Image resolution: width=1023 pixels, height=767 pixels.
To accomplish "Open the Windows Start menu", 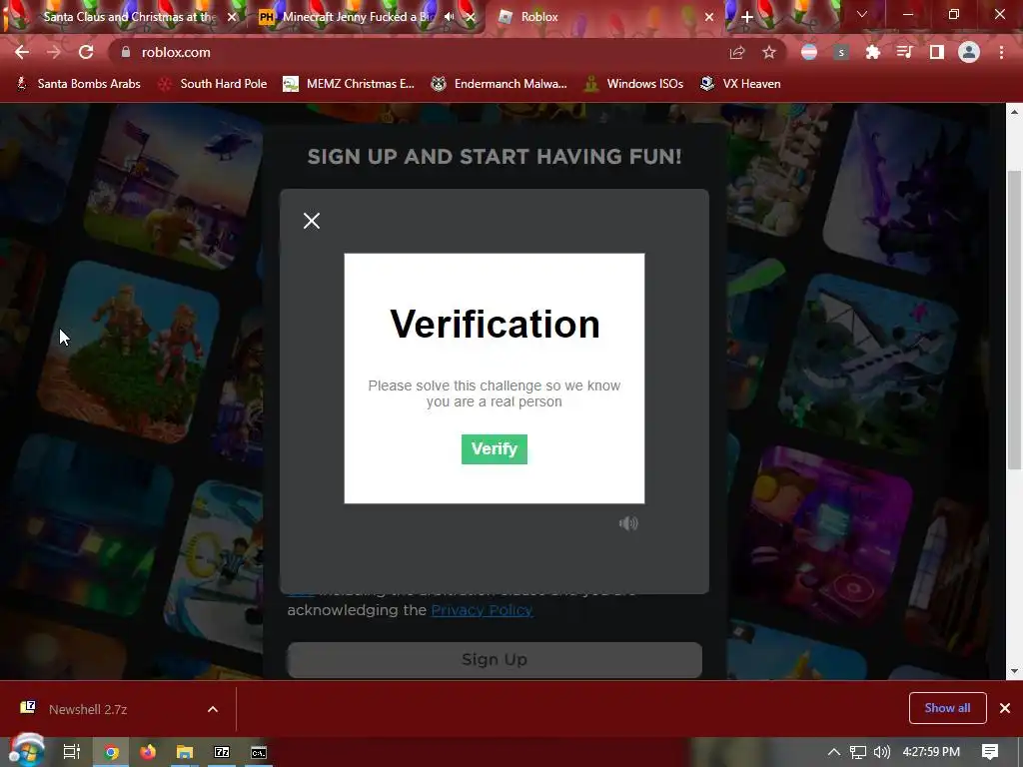I will pos(26,751).
